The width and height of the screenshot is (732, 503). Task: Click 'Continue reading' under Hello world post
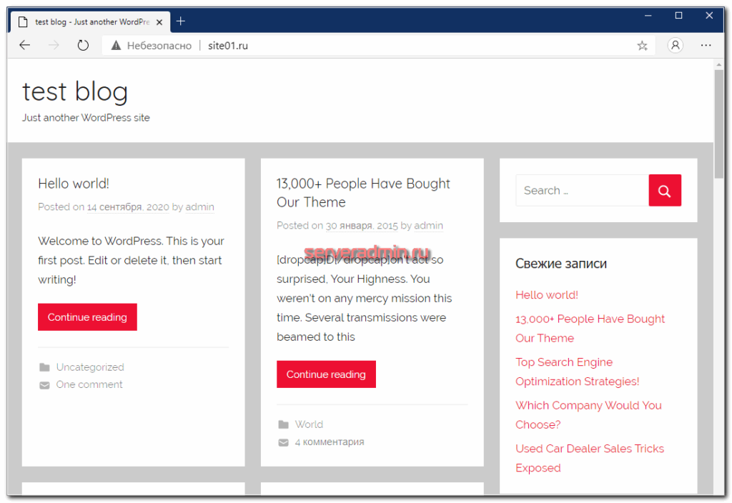(87, 317)
